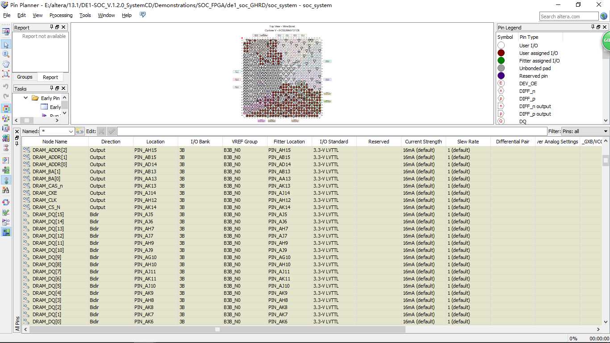Image resolution: width=610 pixels, height=343 pixels.
Task: Open the Processing menu
Action: [61, 15]
